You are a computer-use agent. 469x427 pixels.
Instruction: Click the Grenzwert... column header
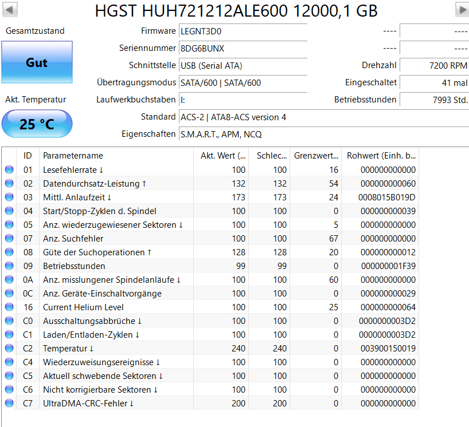(316, 156)
